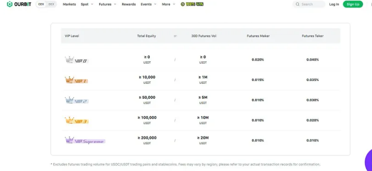Click the VIP 0 silver crown badge
Viewport: 372px width, 171px height.
coord(76,60)
